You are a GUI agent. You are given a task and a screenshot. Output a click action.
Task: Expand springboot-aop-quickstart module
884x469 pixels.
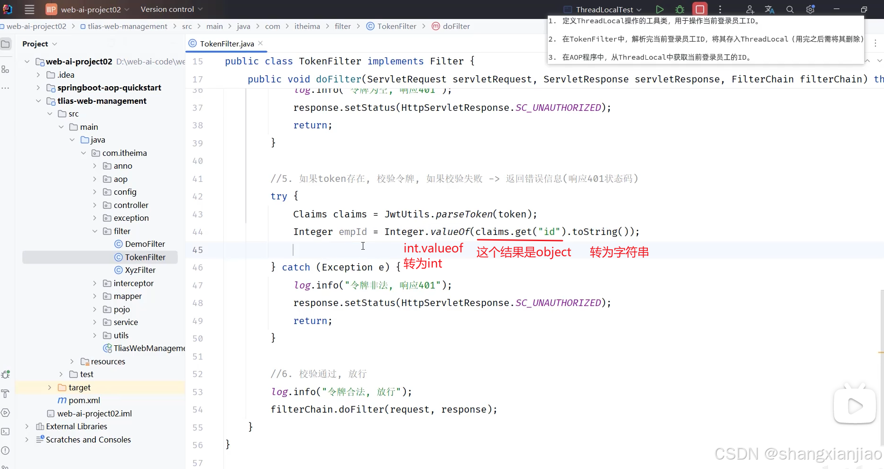[x=38, y=88]
